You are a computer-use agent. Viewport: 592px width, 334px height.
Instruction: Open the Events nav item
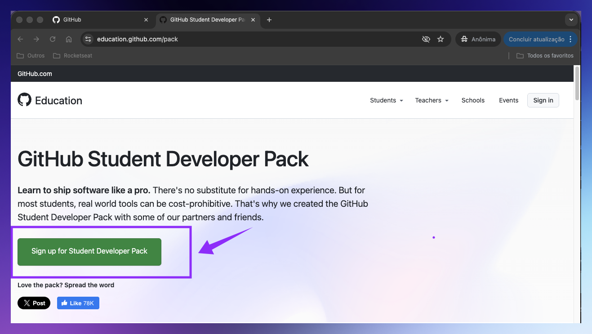coord(508,100)
